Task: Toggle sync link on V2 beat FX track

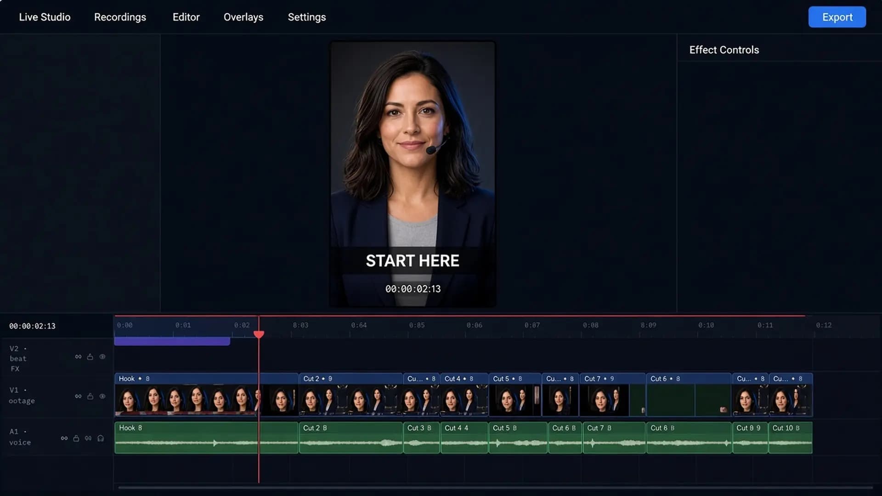Action: pos(78,357)
